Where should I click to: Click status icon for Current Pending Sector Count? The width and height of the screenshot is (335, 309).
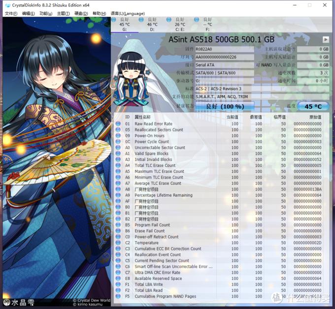pyautogui.click(x=118, y=261)
